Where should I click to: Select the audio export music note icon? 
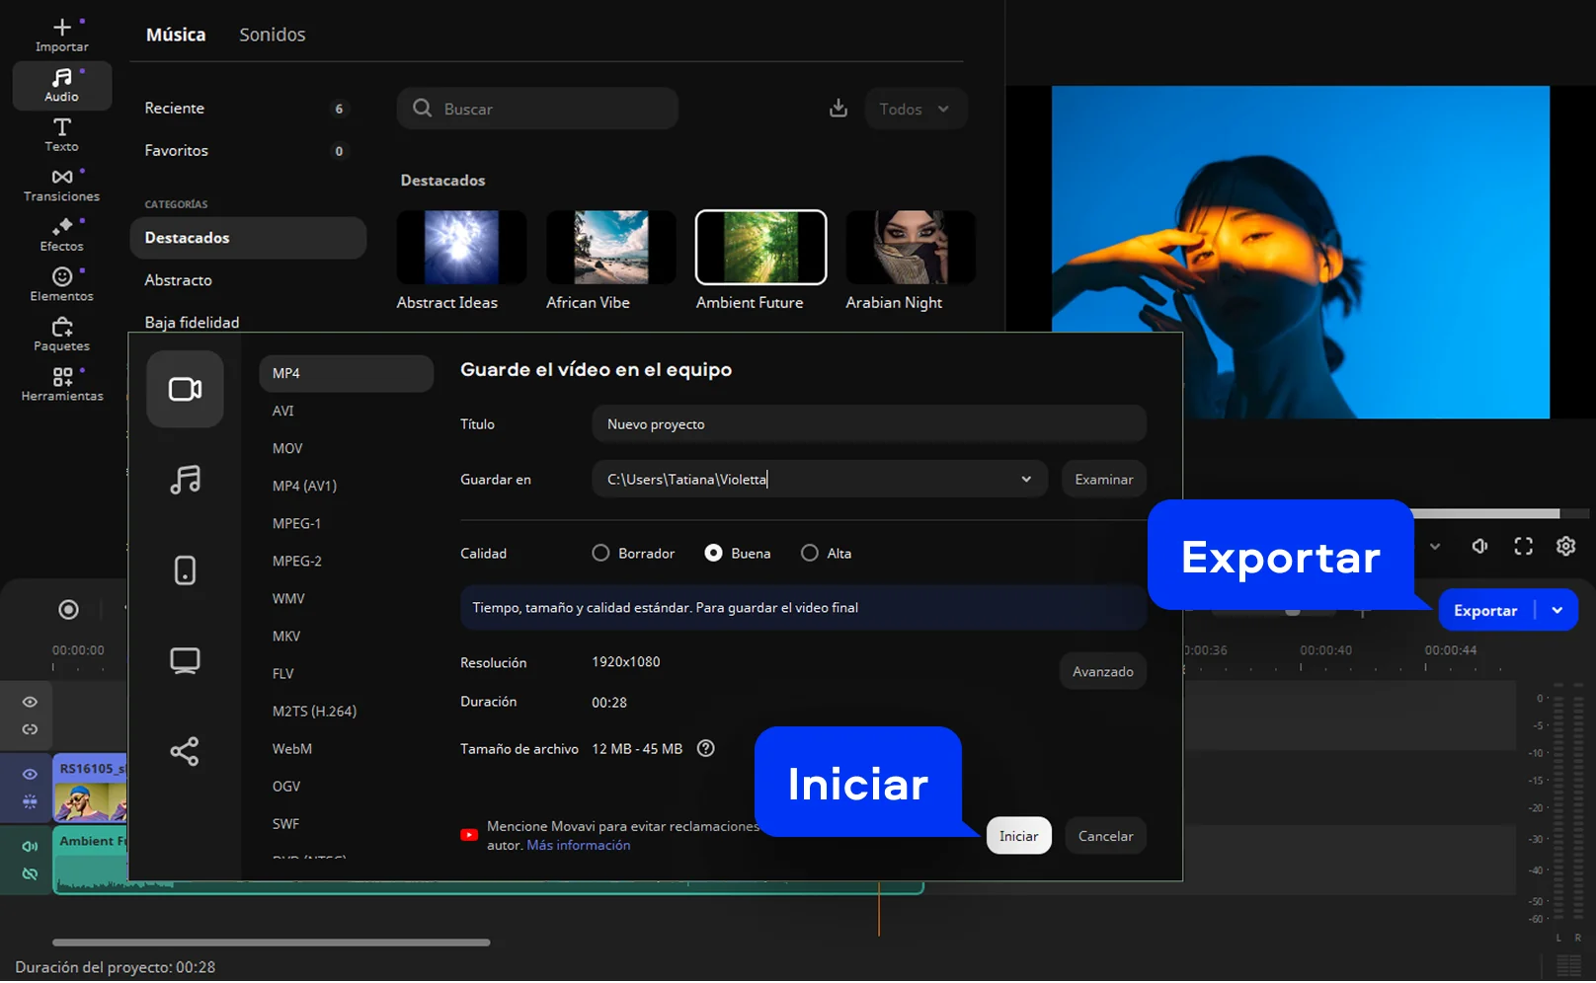[x=185, y=480]
